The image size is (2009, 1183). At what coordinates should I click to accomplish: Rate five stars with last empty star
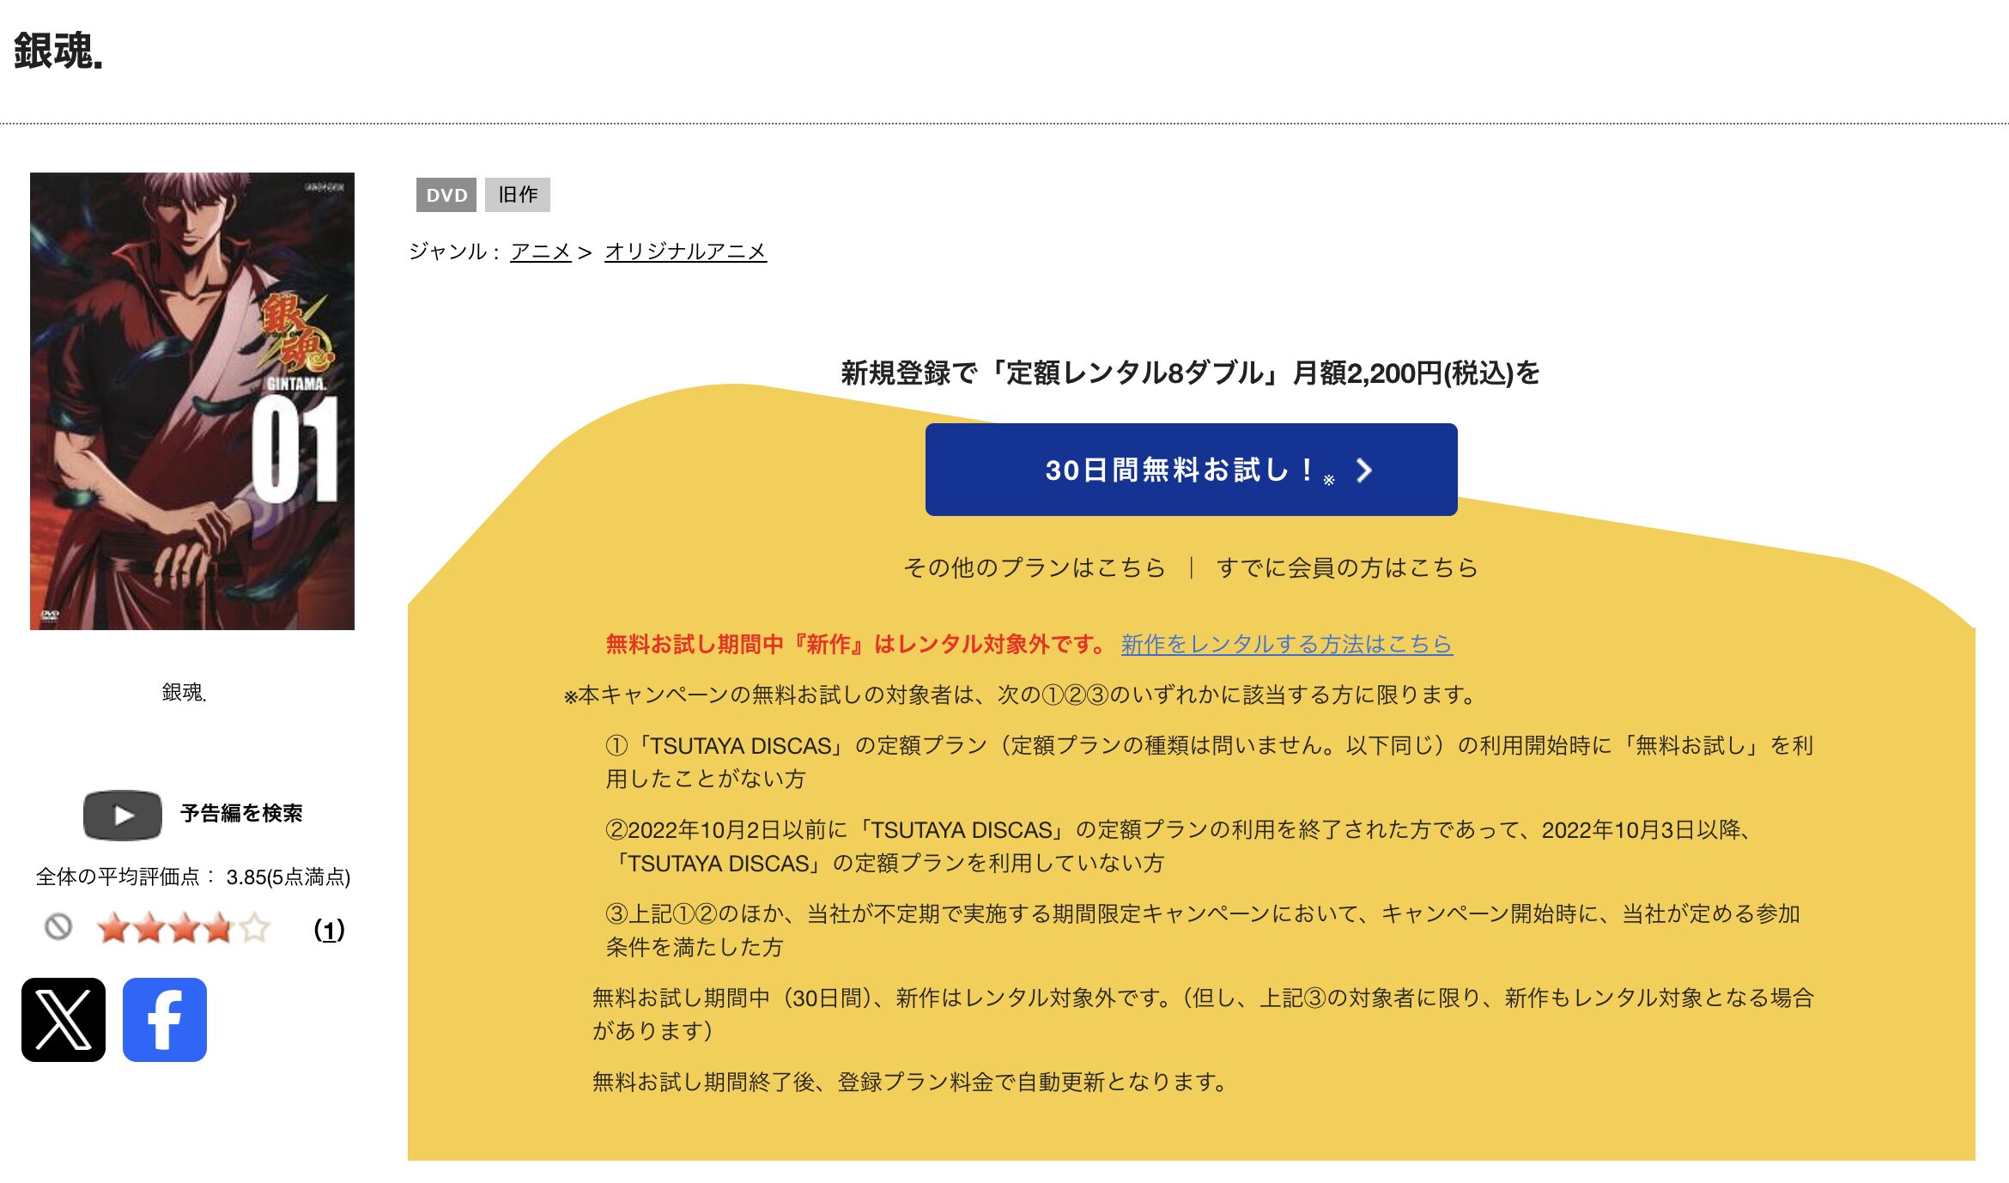[254, 928]
